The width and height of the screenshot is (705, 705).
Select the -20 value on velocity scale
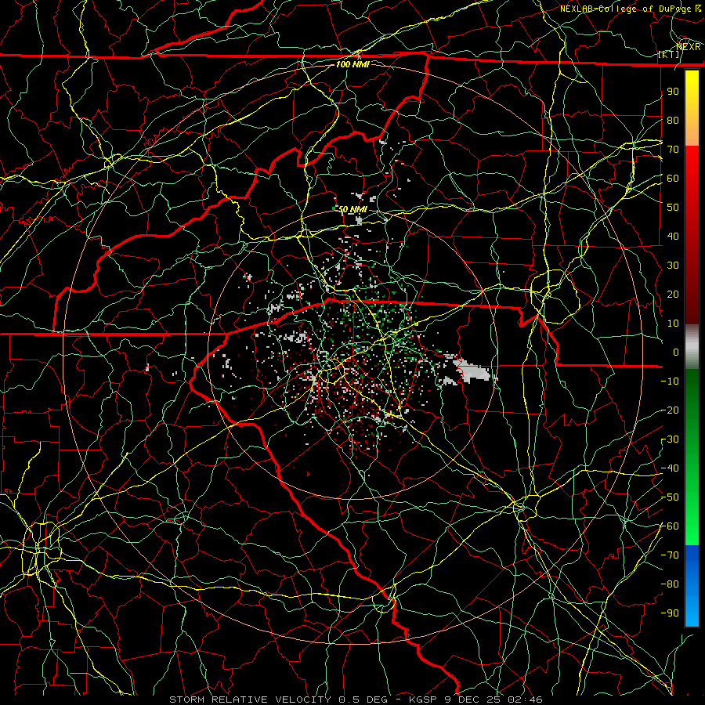[670, 410]
